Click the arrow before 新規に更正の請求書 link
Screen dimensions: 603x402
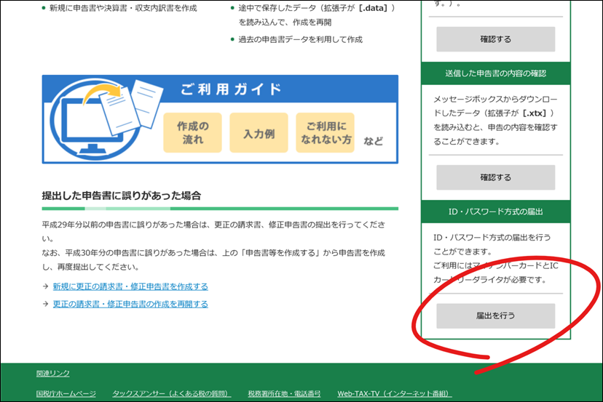click(x=45, y=286)
